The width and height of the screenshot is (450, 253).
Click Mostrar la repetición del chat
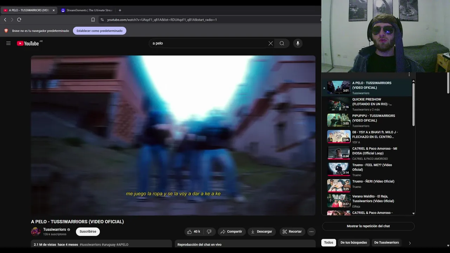368,226
